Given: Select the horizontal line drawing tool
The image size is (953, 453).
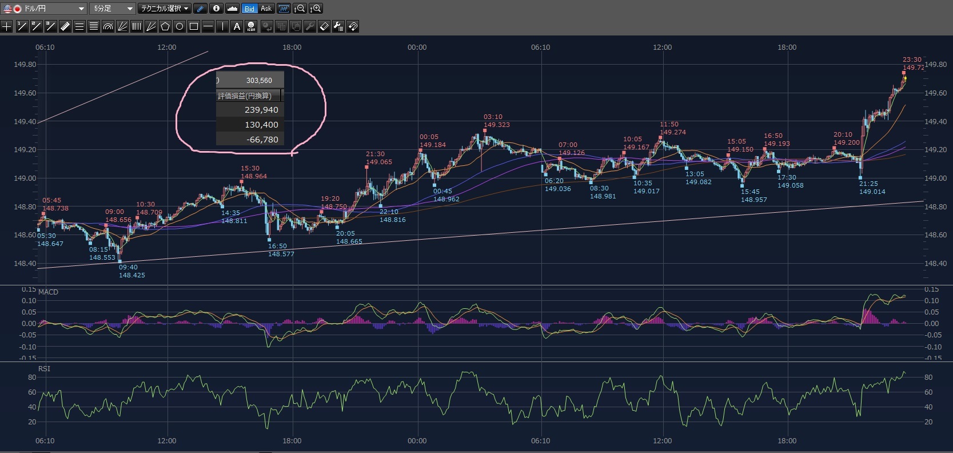Looking at the screenshot, I should (208, 26).
